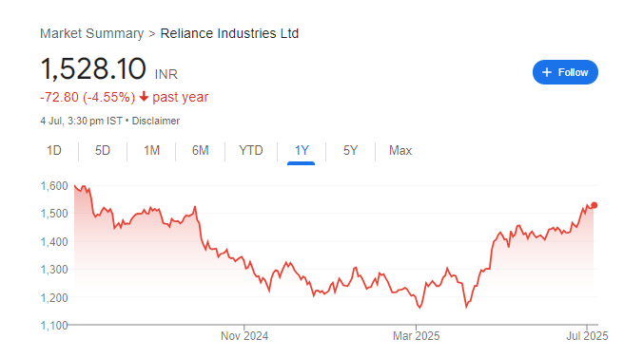Click the 1,100 y-axis label
The height and width of the screenshot is (358, 643).
54,326
